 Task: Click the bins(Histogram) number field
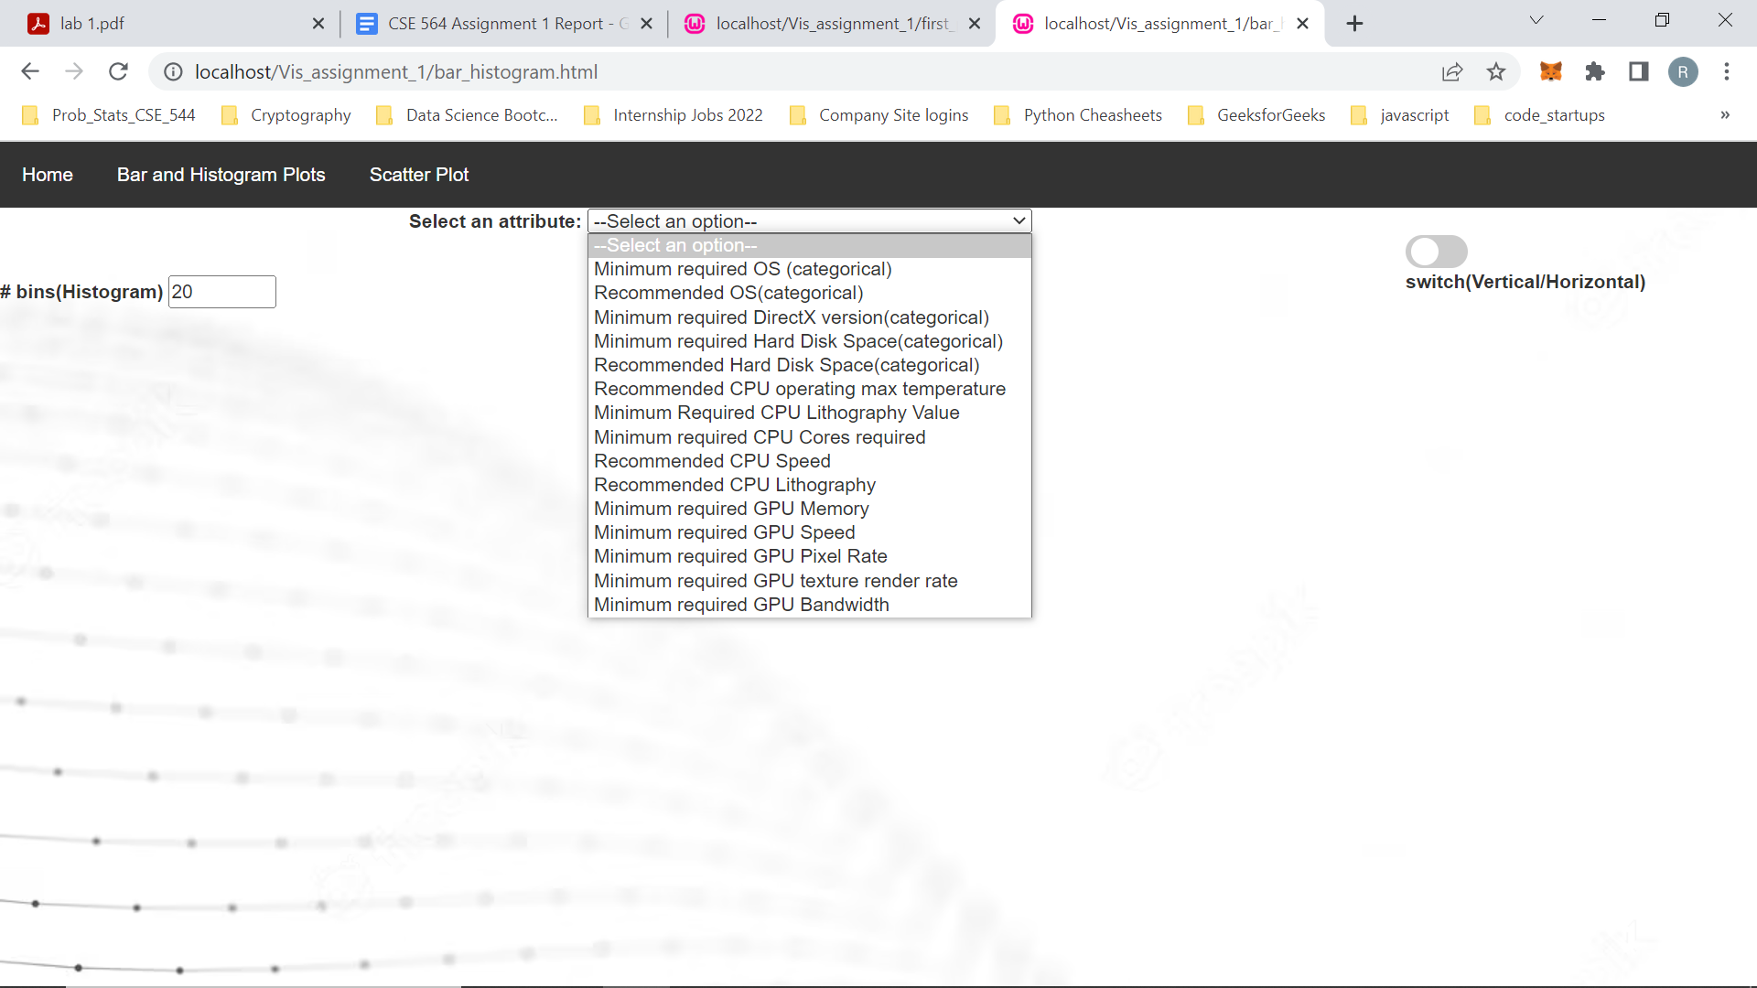221,292
